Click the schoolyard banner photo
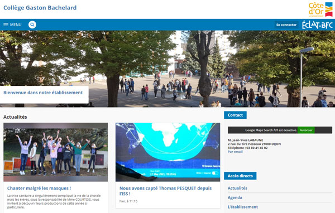Viewport: 335px width, 213px height. pyautogui.click(x=167, y=69)
